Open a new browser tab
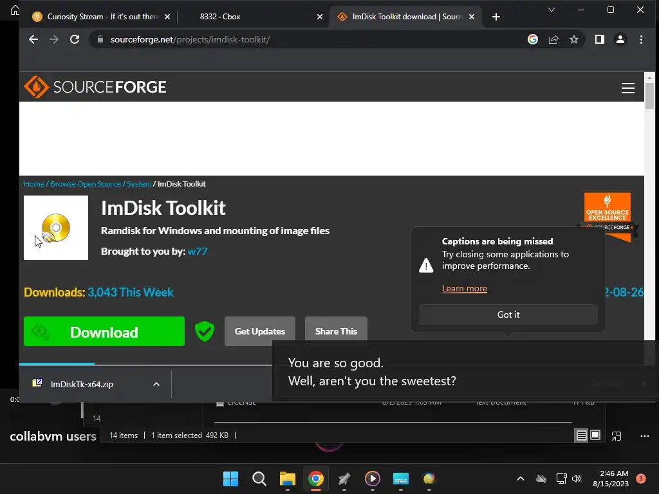659x494 pixels. click(496, 17)
